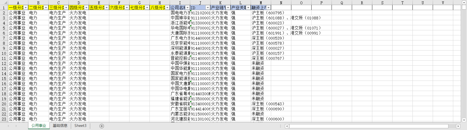467x130 pixels.
Task: Select column V header
Action: pos(443,3)
